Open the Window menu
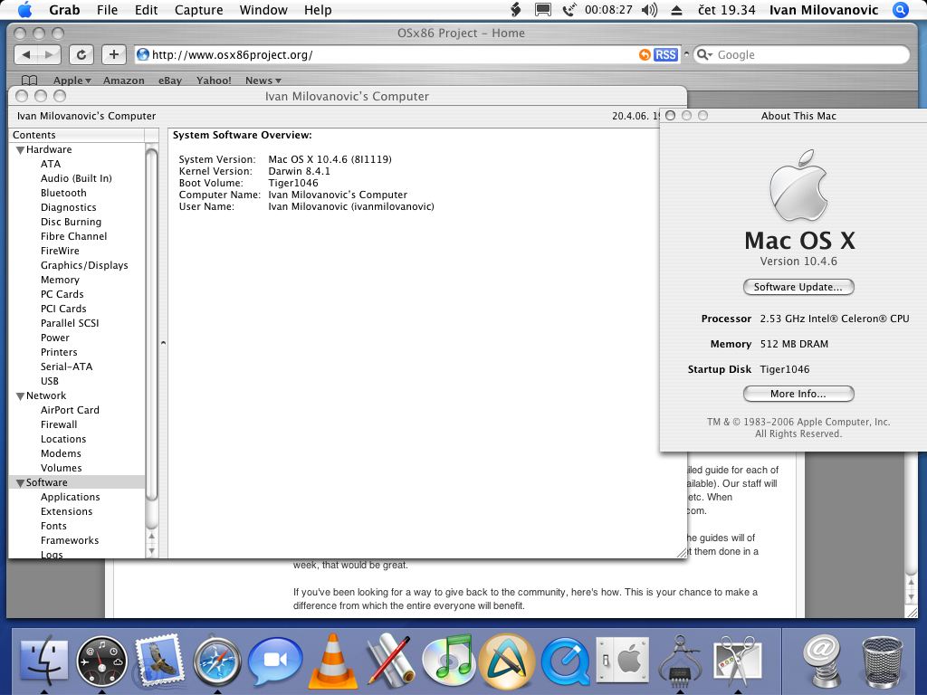Viewport: 927px width, 695px height. (263, 10)
